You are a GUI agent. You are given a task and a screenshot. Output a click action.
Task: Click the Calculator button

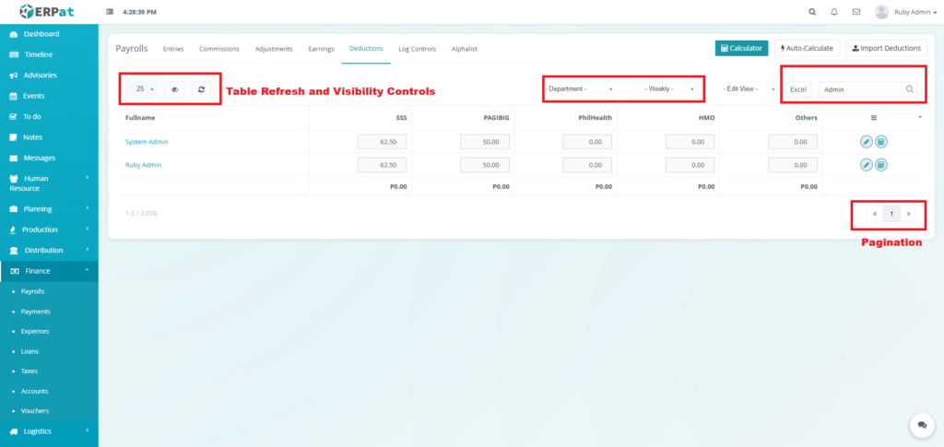(741, 48)
